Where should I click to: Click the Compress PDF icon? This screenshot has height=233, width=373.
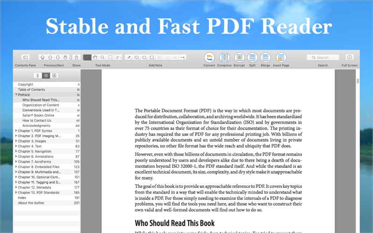click(x=224, y=57)
